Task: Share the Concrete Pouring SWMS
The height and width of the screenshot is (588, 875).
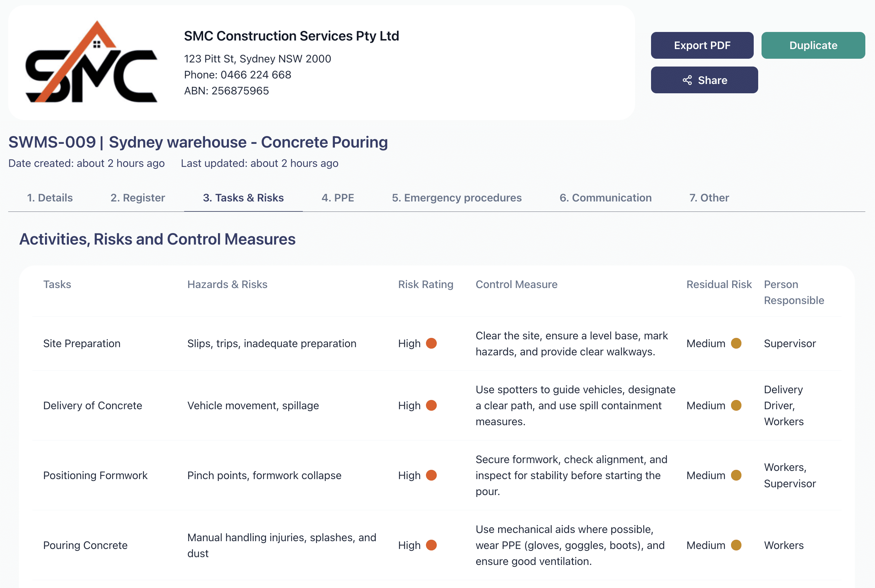Action: (x=705, y=80)
